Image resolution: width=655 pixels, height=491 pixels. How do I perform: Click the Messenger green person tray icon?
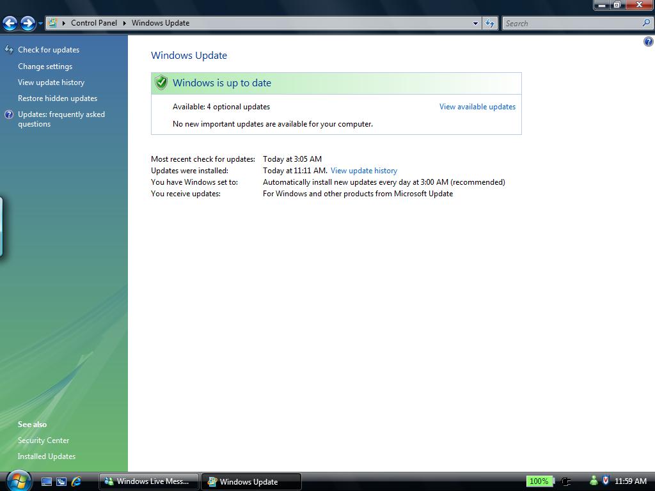[594, 481]
